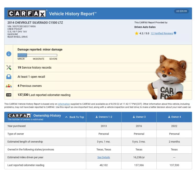
Task: Click the previous owners people icon
Action: [x=9, y=86]
